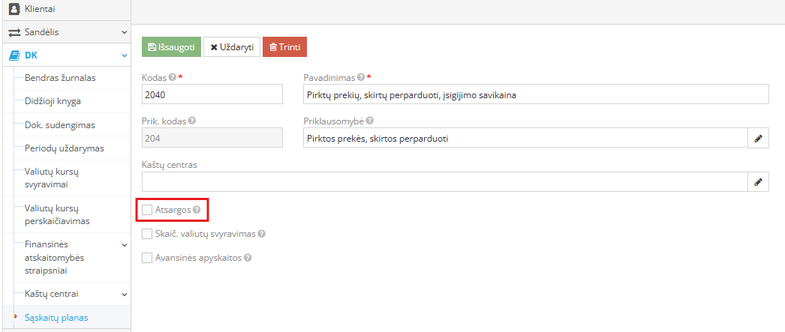
Task: Click the help icon next to Kodas label
Action: coord(172,77)
